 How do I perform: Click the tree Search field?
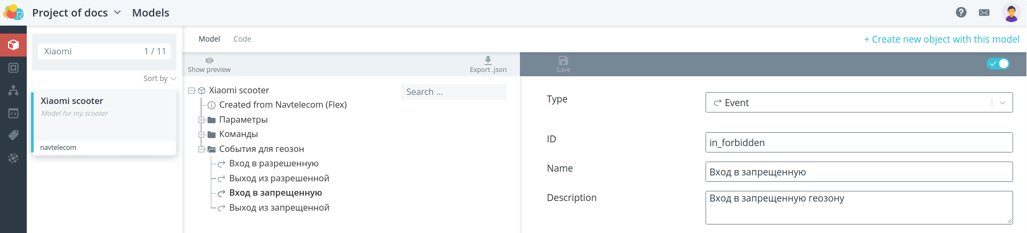point(454,92)
